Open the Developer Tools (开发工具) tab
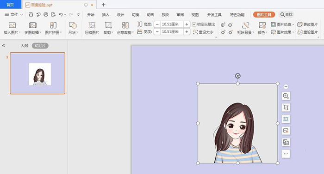Image resolution: width=324 pixels, height=174 pixels. (x=214, y=15)
